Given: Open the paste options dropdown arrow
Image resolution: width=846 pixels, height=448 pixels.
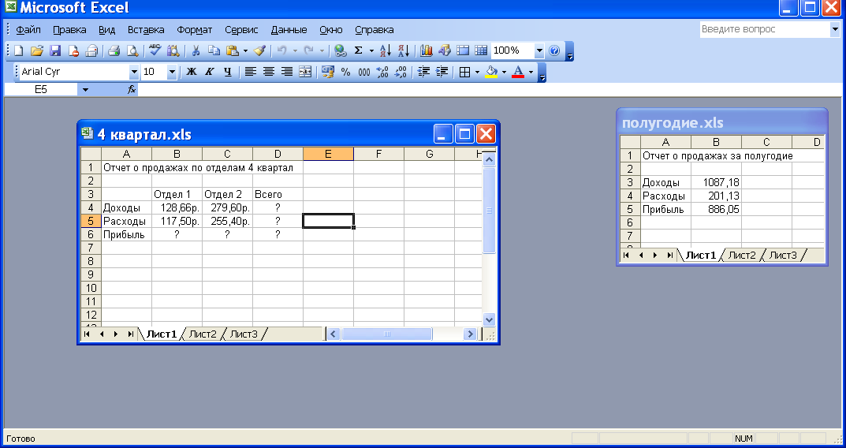Looking at the screenshot, I should tap(245, 50).
